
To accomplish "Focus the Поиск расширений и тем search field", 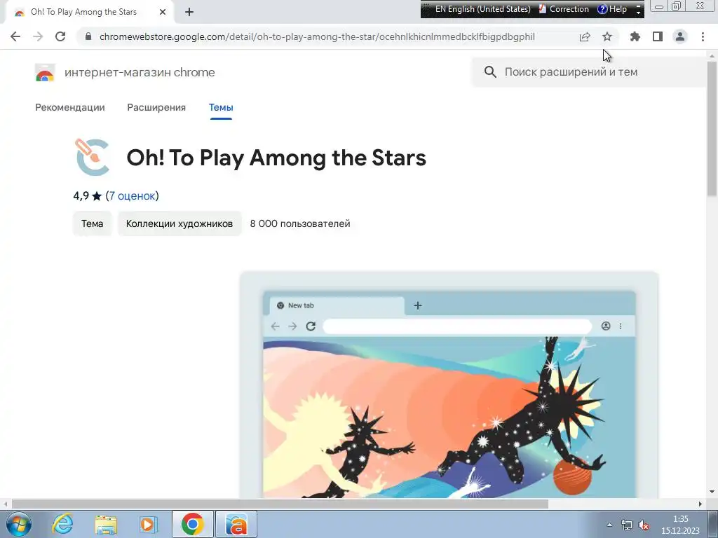I will click(x=590, y=72).
